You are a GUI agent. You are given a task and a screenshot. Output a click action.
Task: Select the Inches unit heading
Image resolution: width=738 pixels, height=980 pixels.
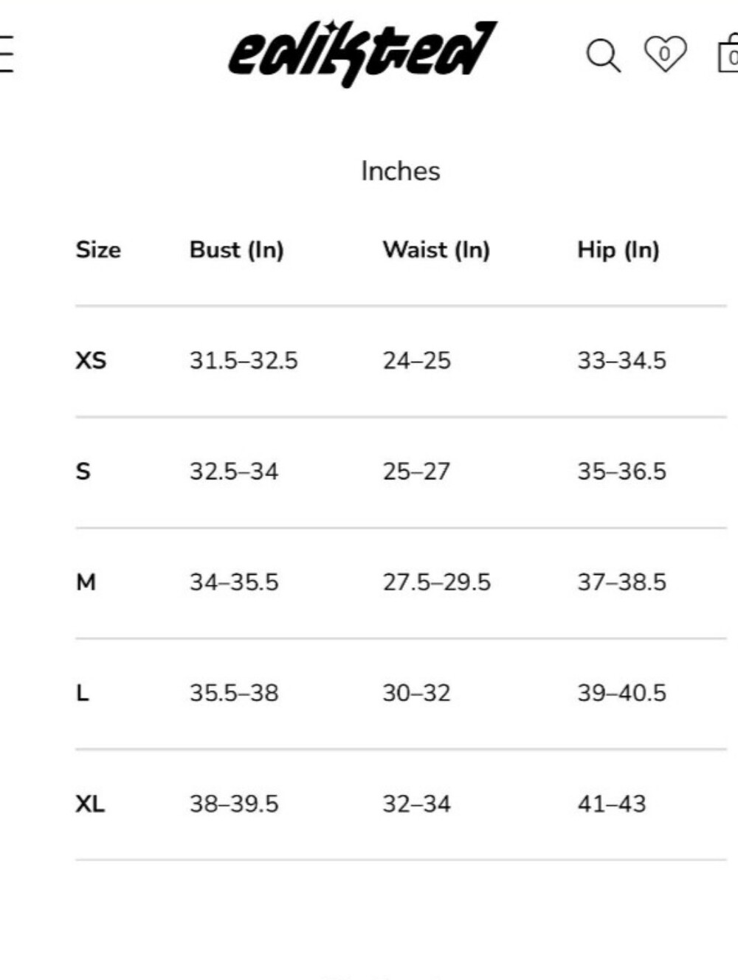(401, 171)
